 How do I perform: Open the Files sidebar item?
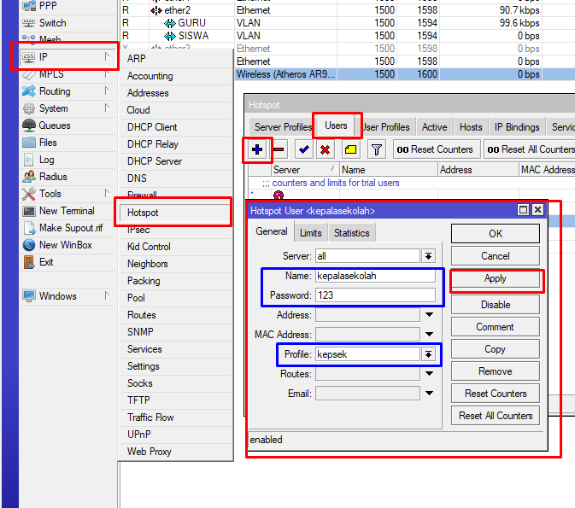pos(48,143)
